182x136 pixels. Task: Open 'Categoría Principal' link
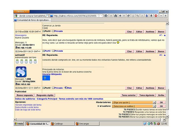tap(47, 99)
